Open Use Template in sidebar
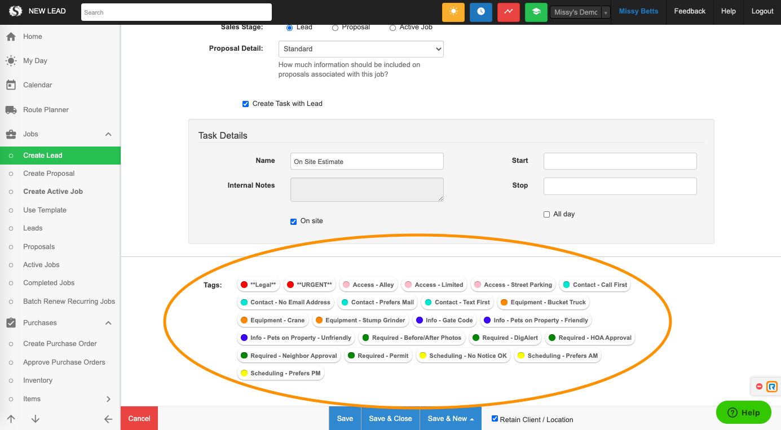781x430 pixels. click(x=45, y=210)
